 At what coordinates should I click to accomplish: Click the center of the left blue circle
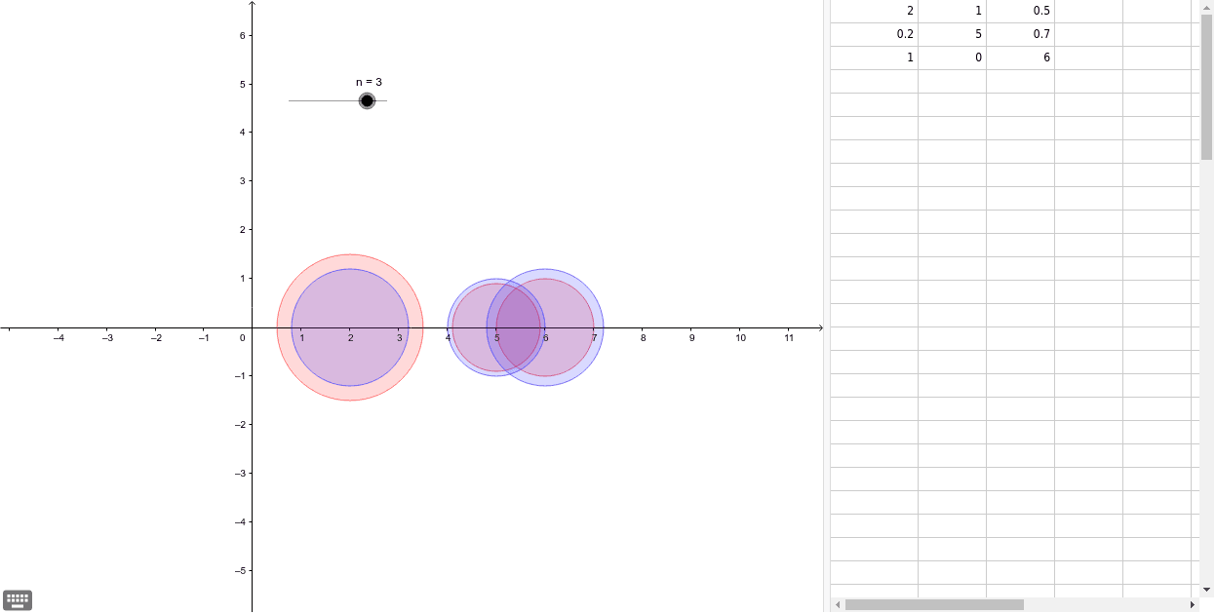pyautogui.click(x=350, y=327)
